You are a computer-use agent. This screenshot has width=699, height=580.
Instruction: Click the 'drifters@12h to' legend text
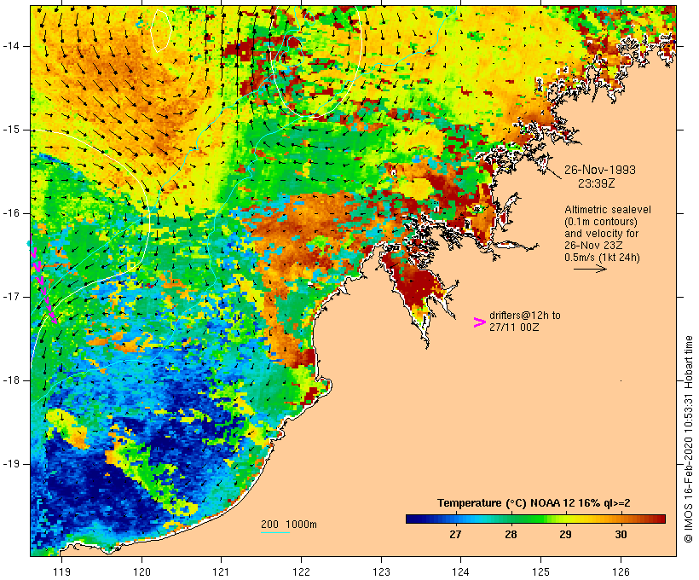point(525,316)
